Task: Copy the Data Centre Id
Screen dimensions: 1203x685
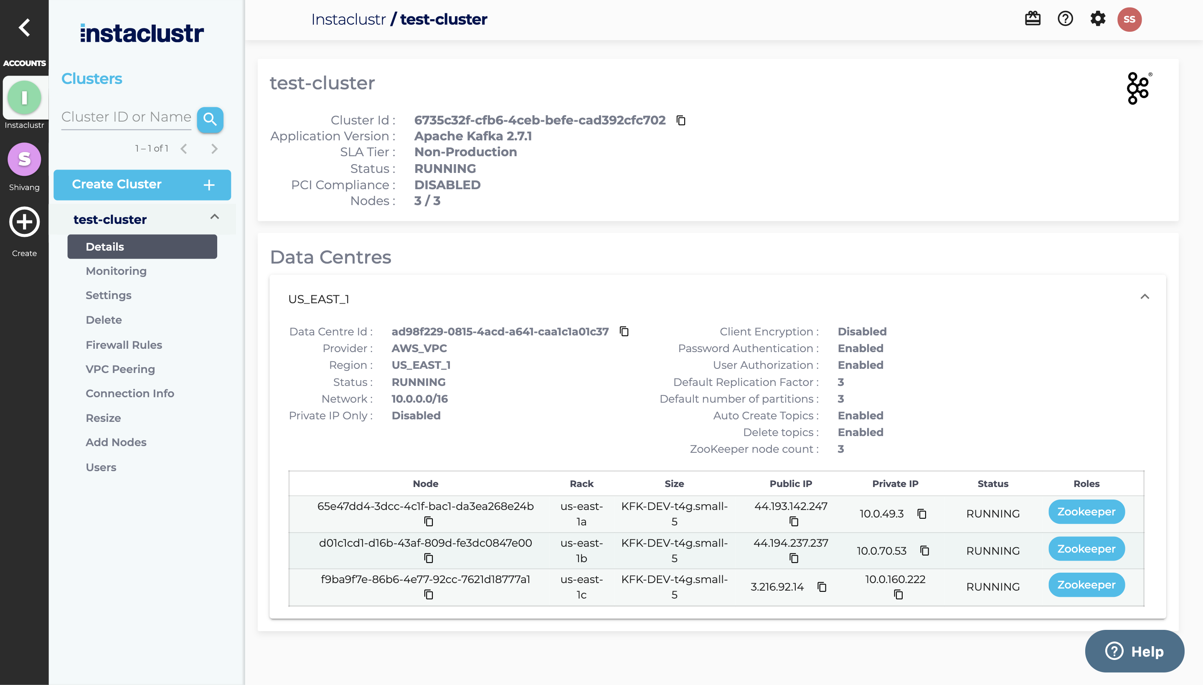Action: click(x=624, y=332)
